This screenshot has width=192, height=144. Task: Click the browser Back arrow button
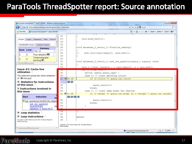(18, 27)
